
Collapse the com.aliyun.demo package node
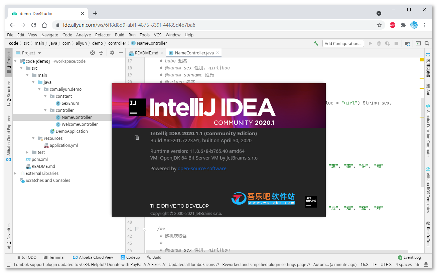point(39,89)
